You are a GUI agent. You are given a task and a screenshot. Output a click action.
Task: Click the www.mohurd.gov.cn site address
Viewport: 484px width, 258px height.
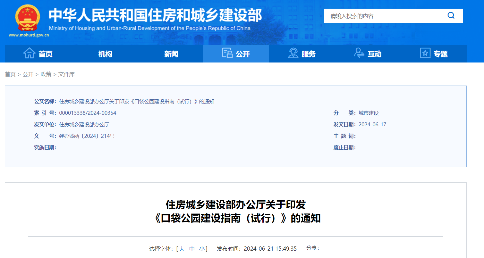pyautogui.click(x=29, y=35)
